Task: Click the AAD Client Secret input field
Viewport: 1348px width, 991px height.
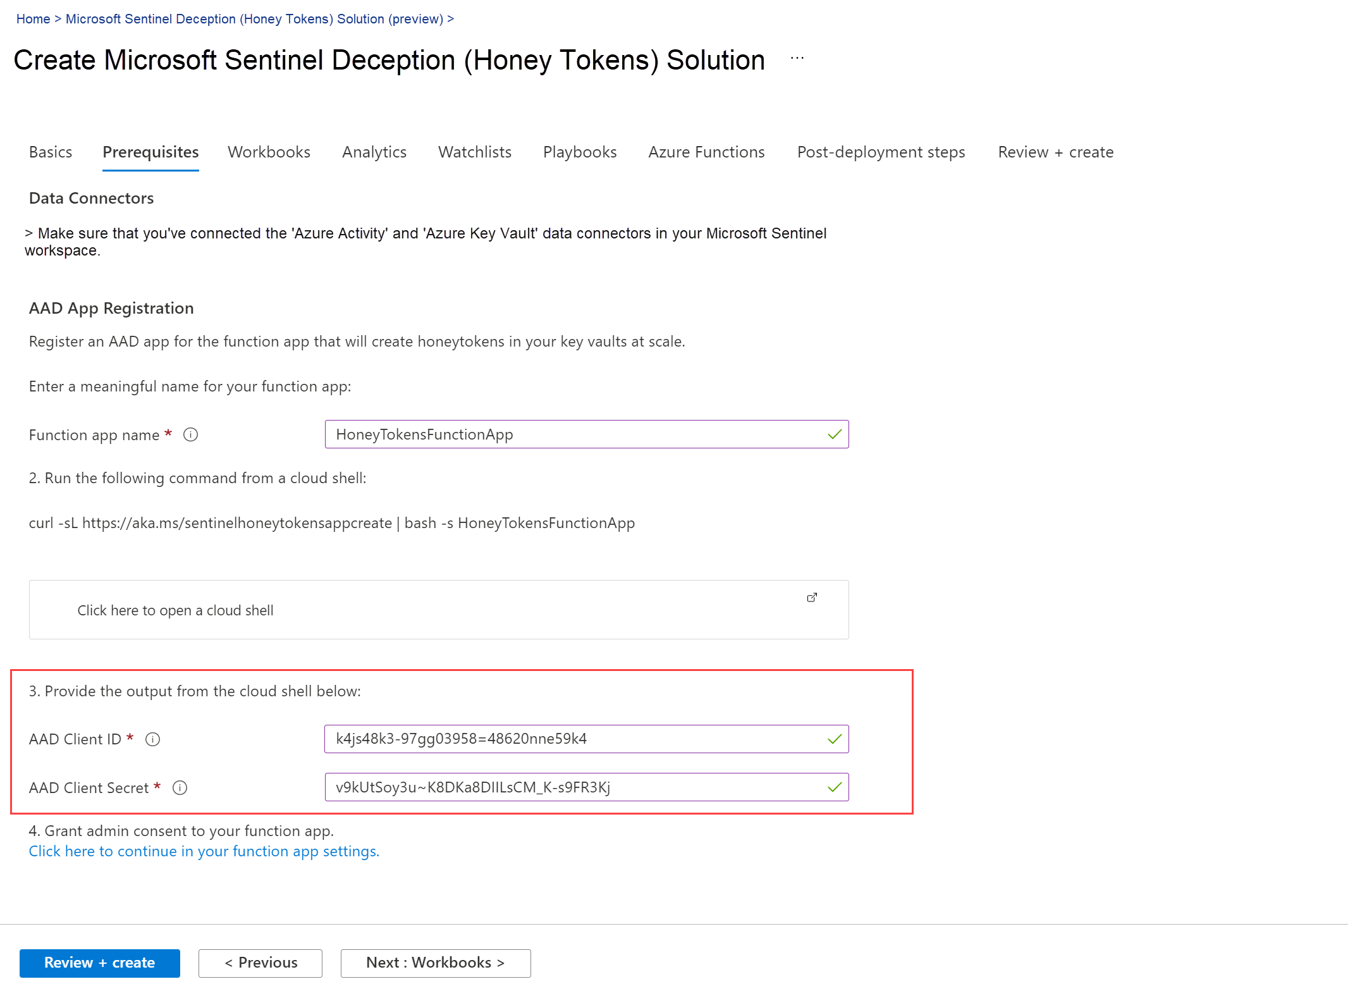Action: click(586, 786)
